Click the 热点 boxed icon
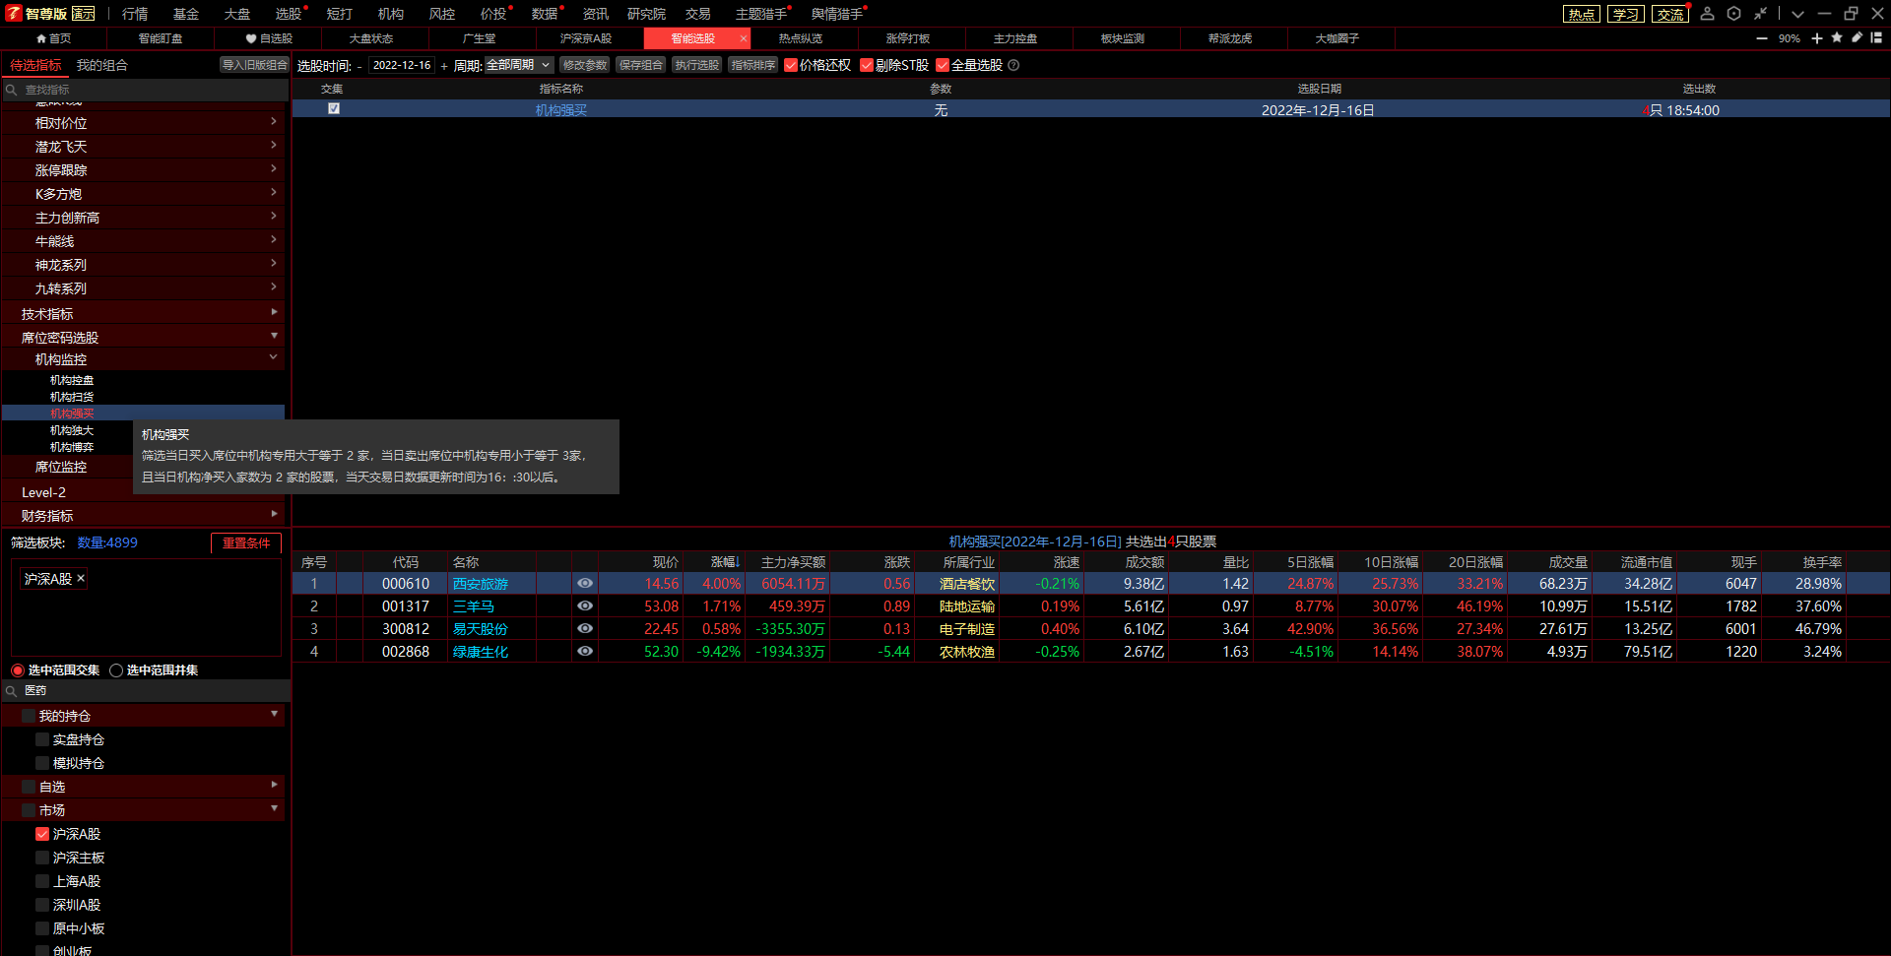The height and width of the screenshot is (956, 1891). (1582, 14)
